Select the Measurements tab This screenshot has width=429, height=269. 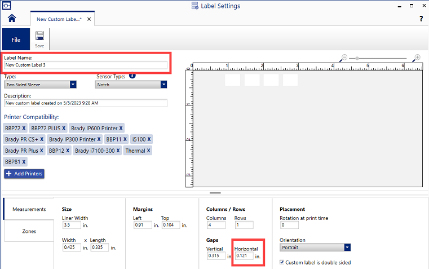point(29,209)
